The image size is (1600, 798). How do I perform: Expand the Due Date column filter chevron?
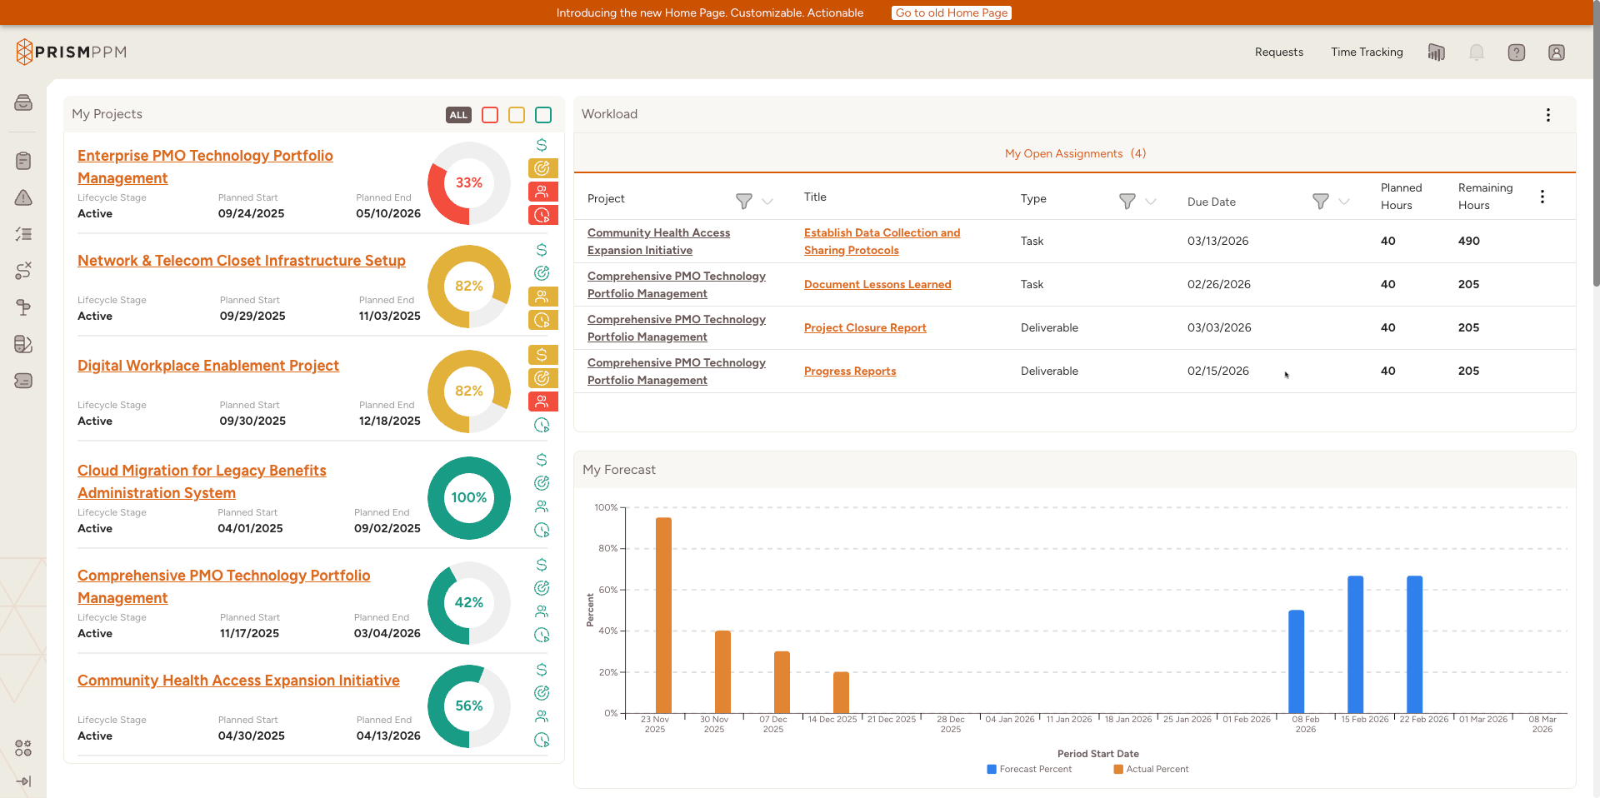pos(1344,201)
